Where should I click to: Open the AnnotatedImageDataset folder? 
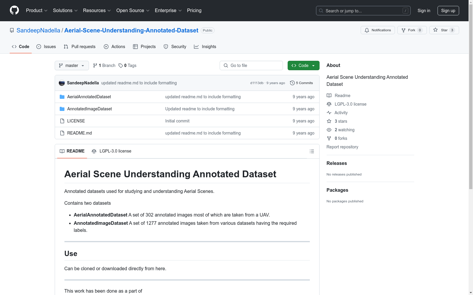pyautogui.click(x=90, y=109)
